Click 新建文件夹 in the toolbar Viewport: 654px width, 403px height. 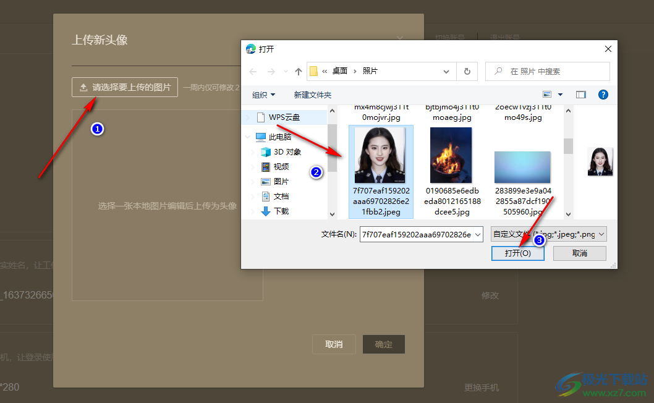[313, 95]
